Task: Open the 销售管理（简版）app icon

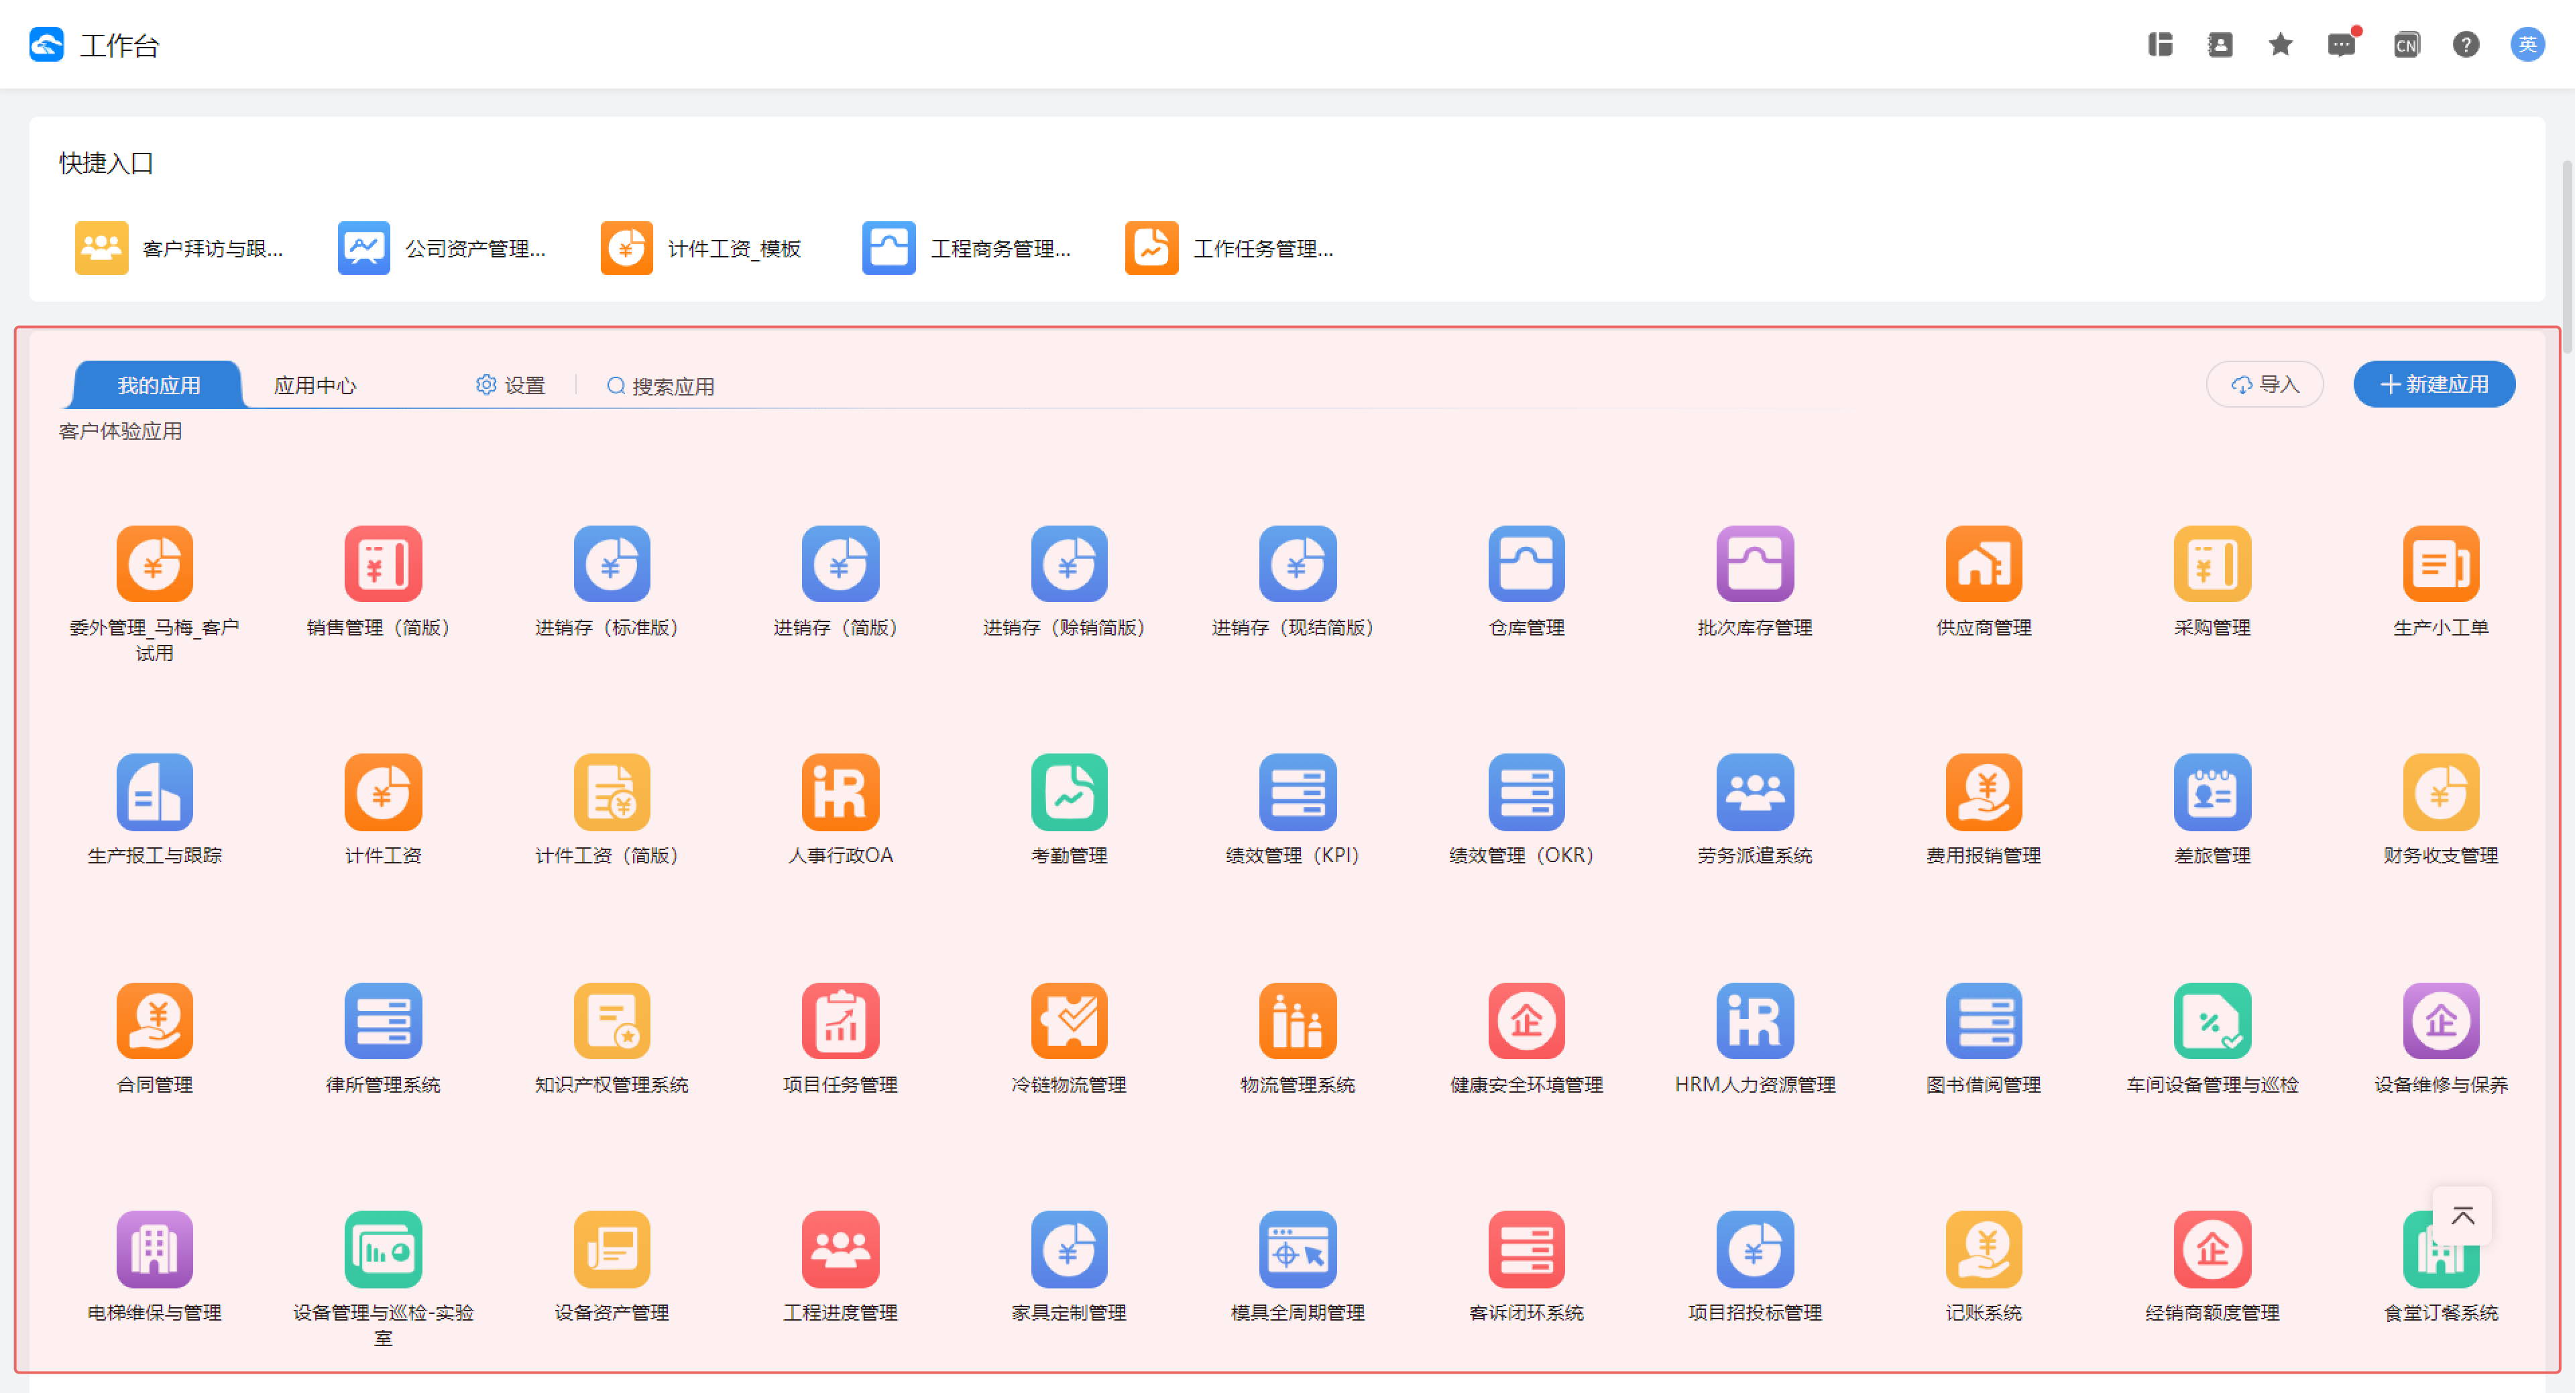Action: coord(383,564)
